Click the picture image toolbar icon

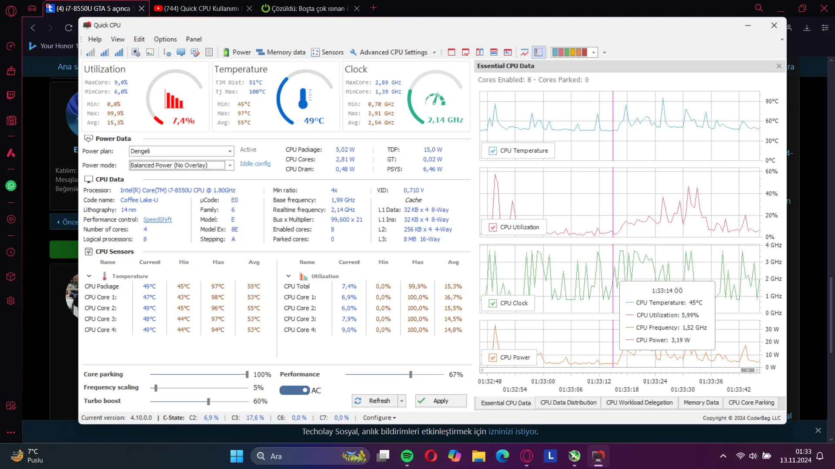(150, 52)
